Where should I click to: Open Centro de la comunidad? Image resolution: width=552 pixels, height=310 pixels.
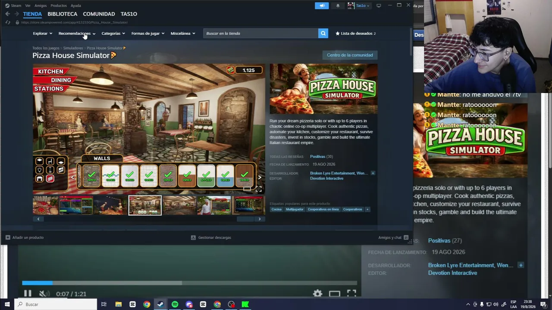[350, 55]
